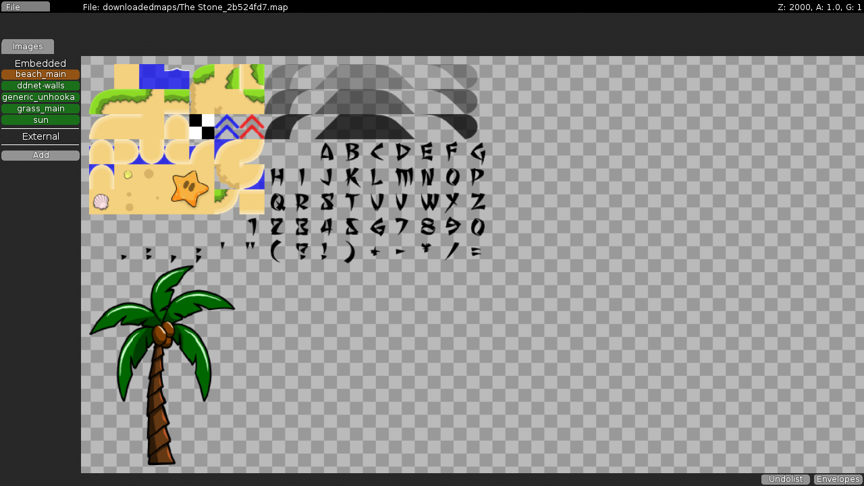This screenshot has width=864, height=486.
Task: Click the blue double-chevron arrow tile
Action: point(227,127)
